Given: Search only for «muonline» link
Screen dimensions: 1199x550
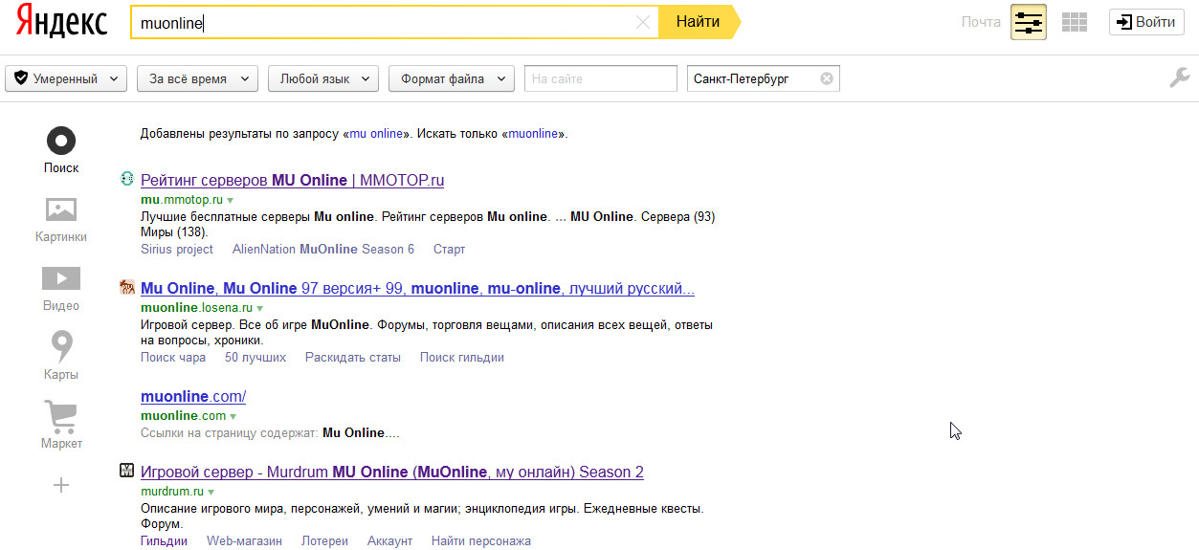Looking at the screenshot, I should pos(533,134).
